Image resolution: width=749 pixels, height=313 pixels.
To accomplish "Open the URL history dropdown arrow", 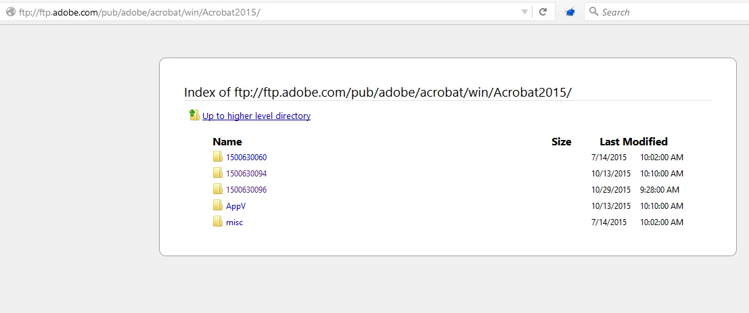I will click(524, 12).
